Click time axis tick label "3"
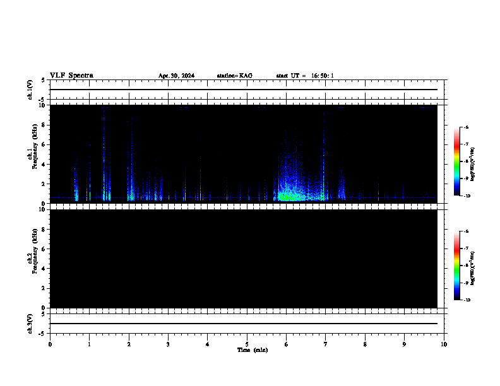This screenshot has height=386, width=500. 168,344
